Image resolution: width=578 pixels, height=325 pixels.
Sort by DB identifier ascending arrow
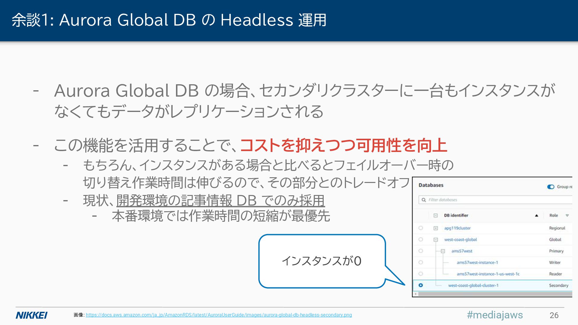point(536,215)
